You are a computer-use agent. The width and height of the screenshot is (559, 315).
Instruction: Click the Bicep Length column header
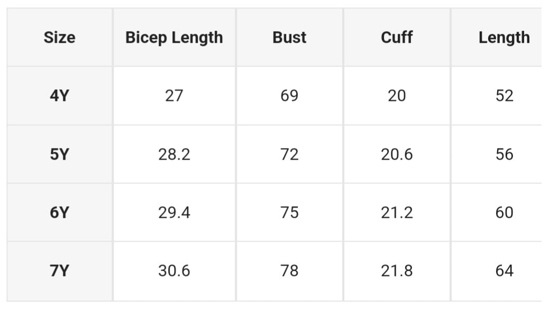[x=174, y=38]
